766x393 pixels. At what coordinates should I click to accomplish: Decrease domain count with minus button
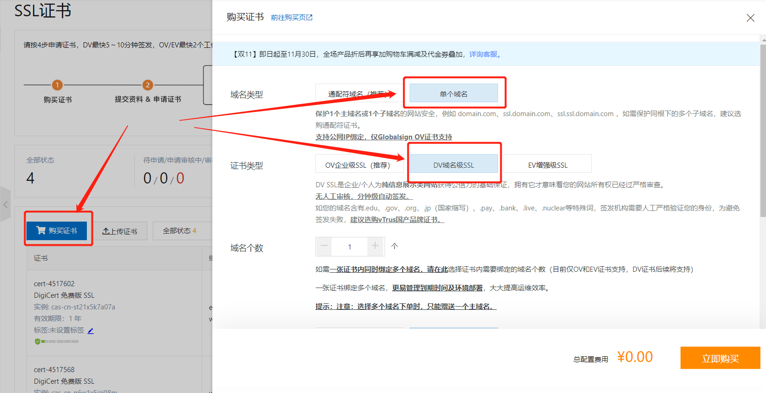point(324,246)
